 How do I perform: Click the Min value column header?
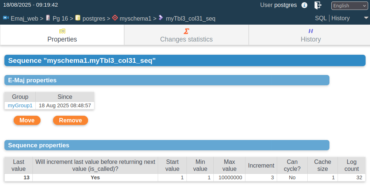coord(200,165)
